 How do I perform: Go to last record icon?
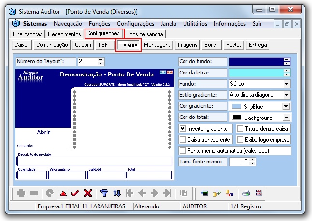click(167, 193)
